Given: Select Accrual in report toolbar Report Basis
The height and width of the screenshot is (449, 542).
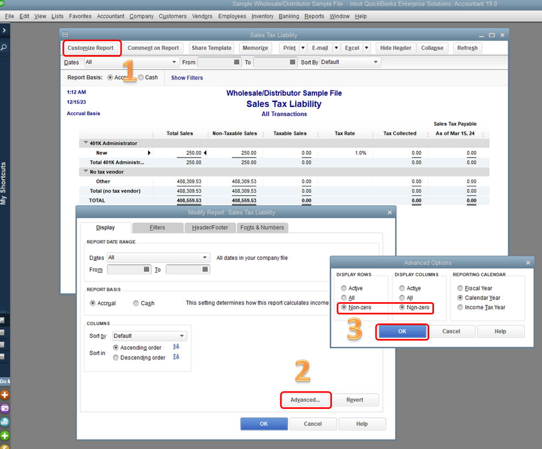Looking at the screenshot, I should (x=110, y=77).
